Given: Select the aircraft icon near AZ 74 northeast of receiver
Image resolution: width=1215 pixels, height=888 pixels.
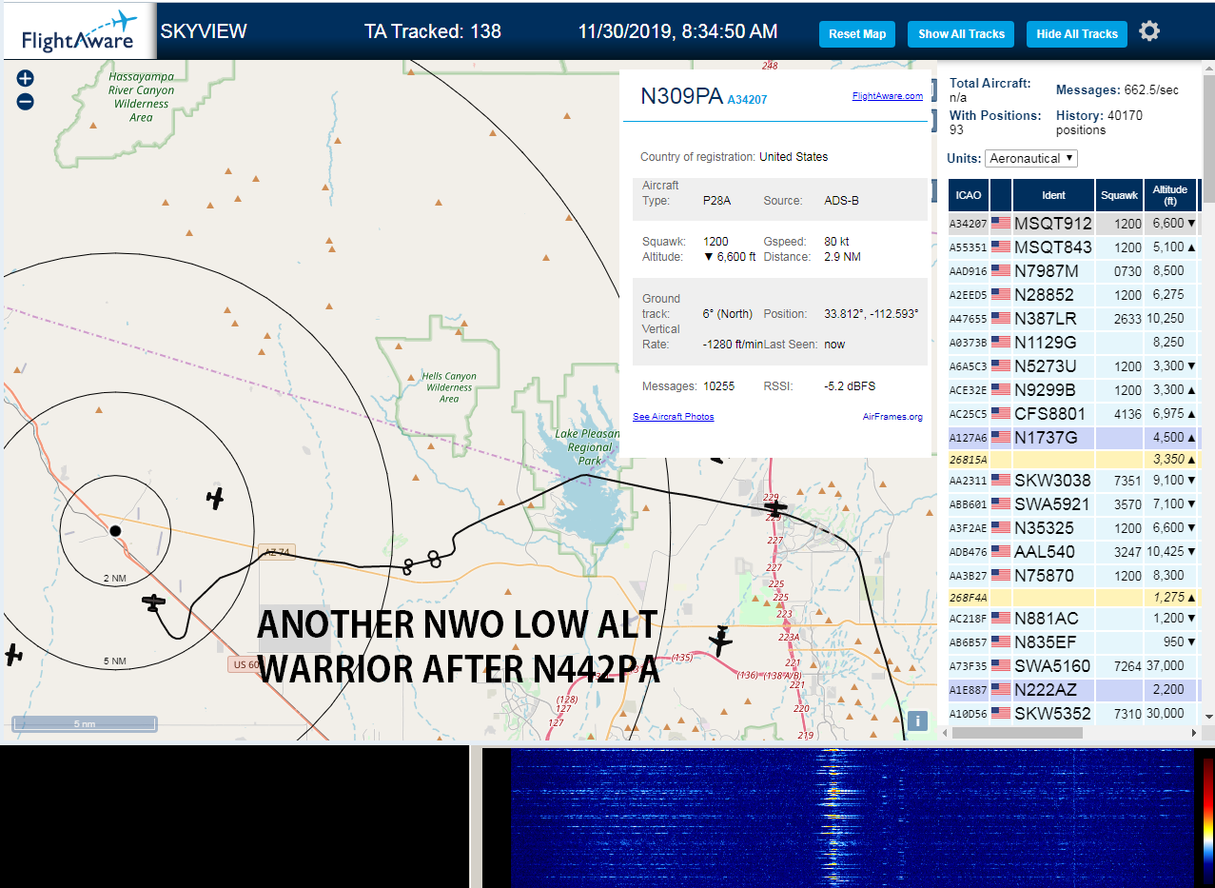Looking at the screenshot, I should tap(216, 497).
